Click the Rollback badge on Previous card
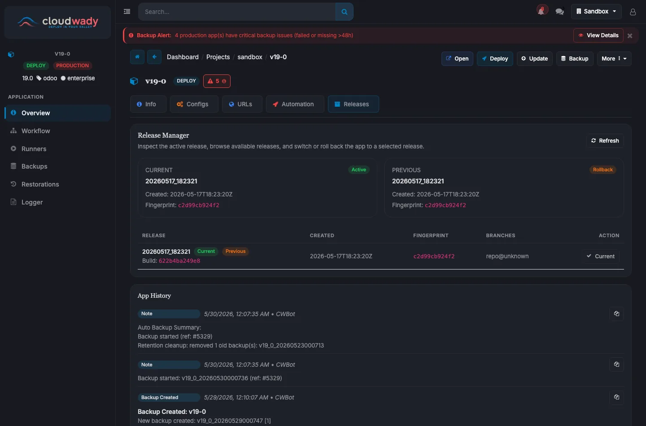 [603, 170]
